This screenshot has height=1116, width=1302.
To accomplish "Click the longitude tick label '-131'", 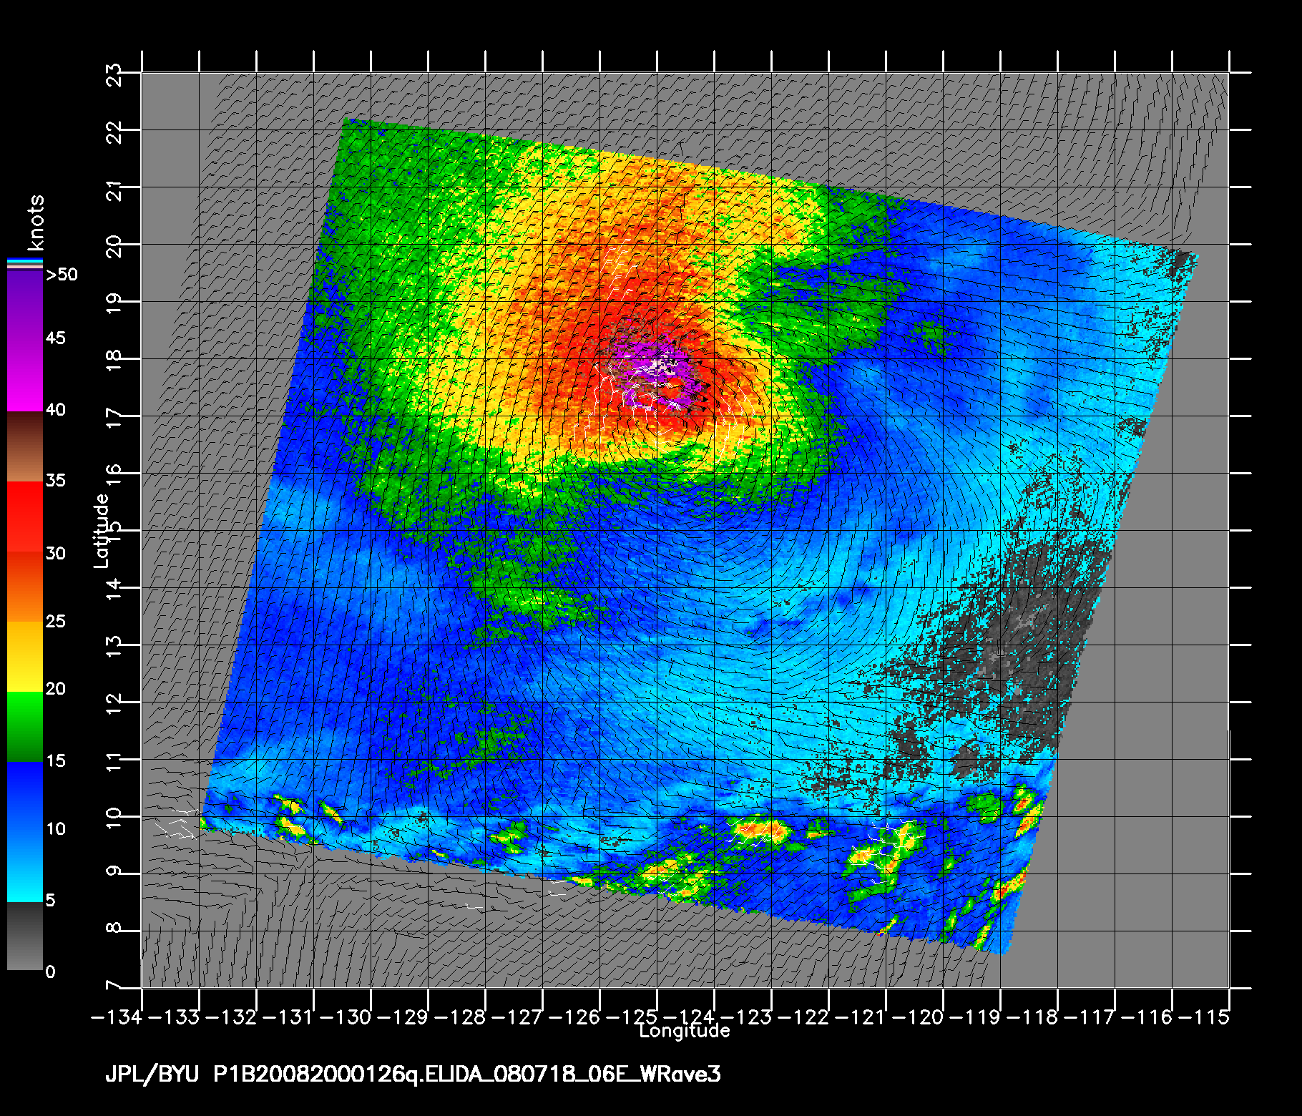I will [288, 1017].
